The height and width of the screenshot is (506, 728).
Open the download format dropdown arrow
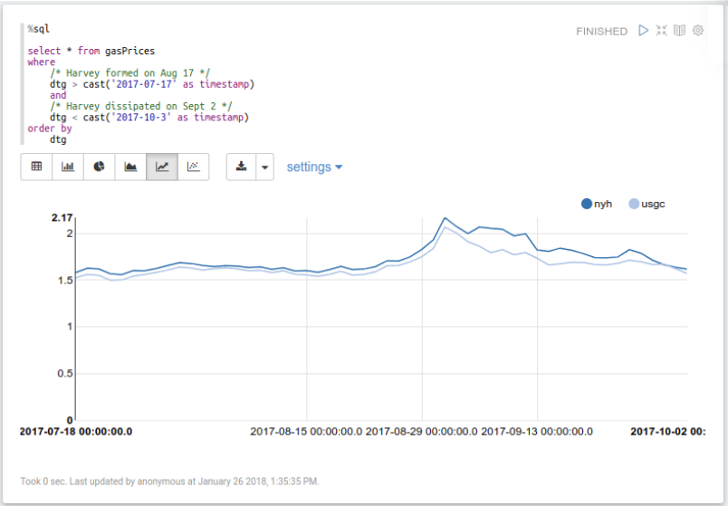264,167
